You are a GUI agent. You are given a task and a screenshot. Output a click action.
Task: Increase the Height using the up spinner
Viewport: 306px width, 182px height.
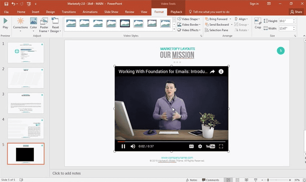(294, 20)
